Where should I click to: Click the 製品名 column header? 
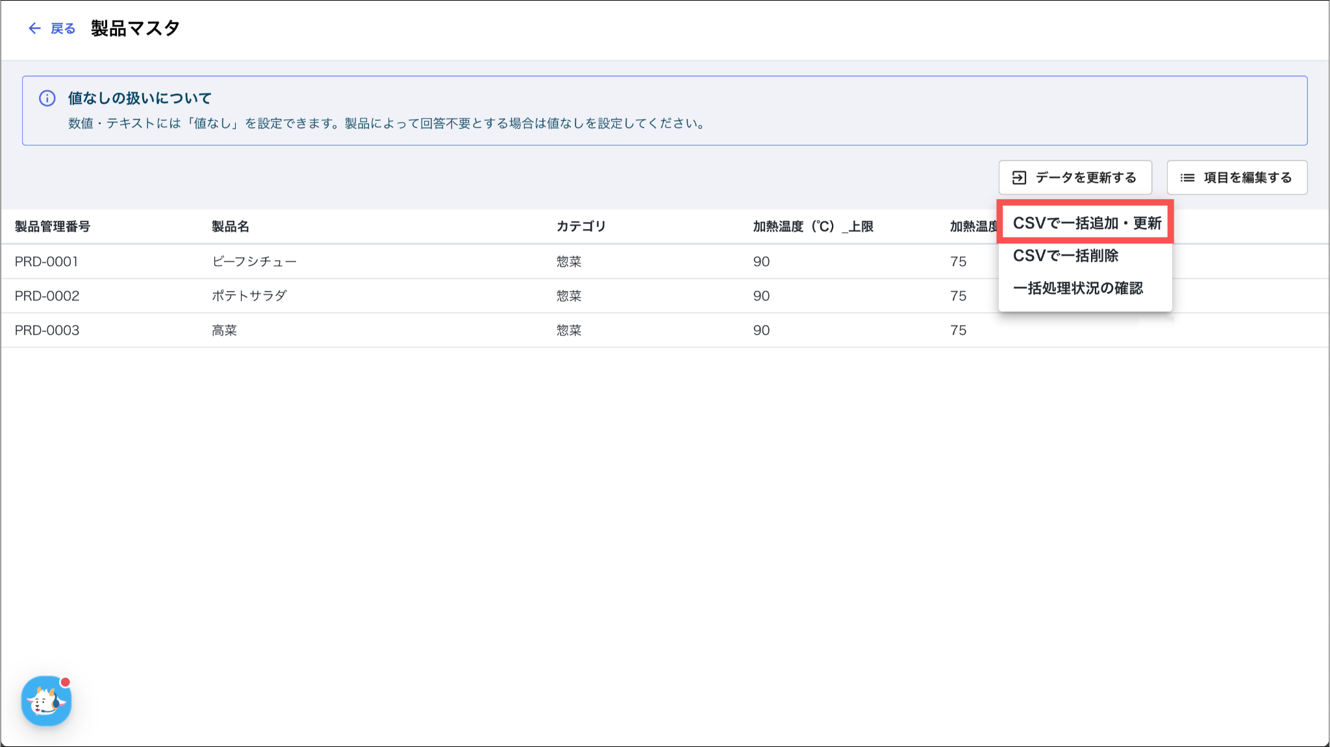coord(231,227)
